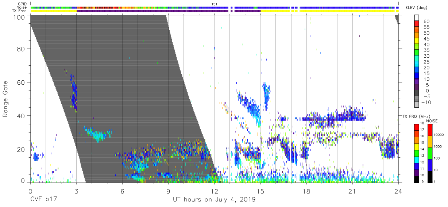Select elevation colorbar label 60
448x207 pixels.
[x=426, y=21]
